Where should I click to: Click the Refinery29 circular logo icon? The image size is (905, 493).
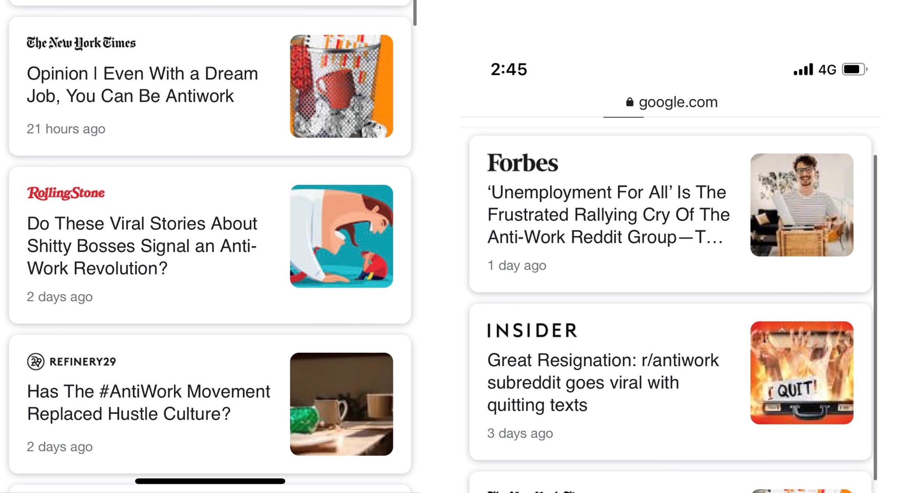36,362
